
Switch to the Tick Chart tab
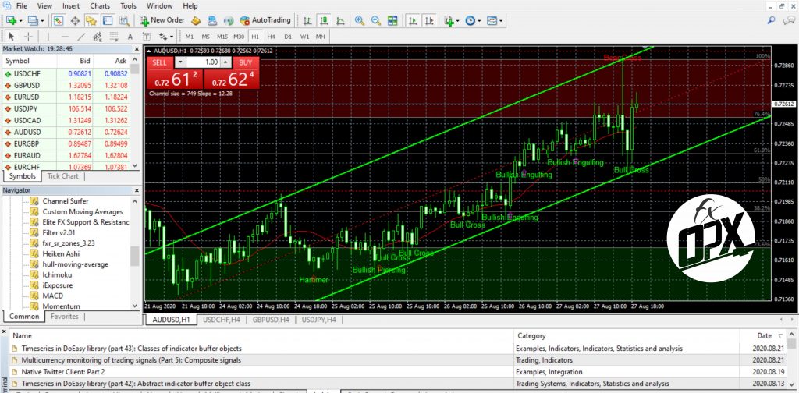[64, 176]
